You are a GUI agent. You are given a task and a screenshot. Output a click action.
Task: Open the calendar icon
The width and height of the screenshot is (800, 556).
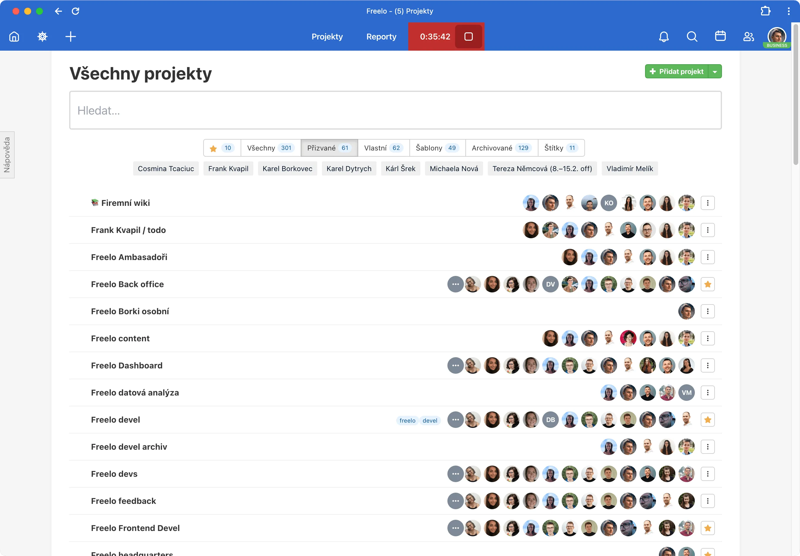point(720,36)
